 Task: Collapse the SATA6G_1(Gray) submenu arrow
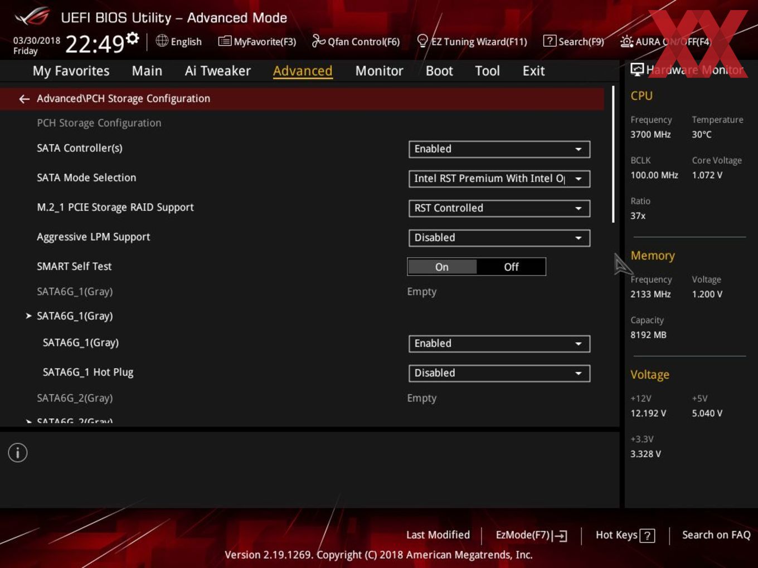pyautogui.click(x=28, y=316)
